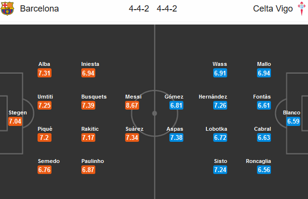Click Suárez's 7.34 rating badge

(133, 138)
